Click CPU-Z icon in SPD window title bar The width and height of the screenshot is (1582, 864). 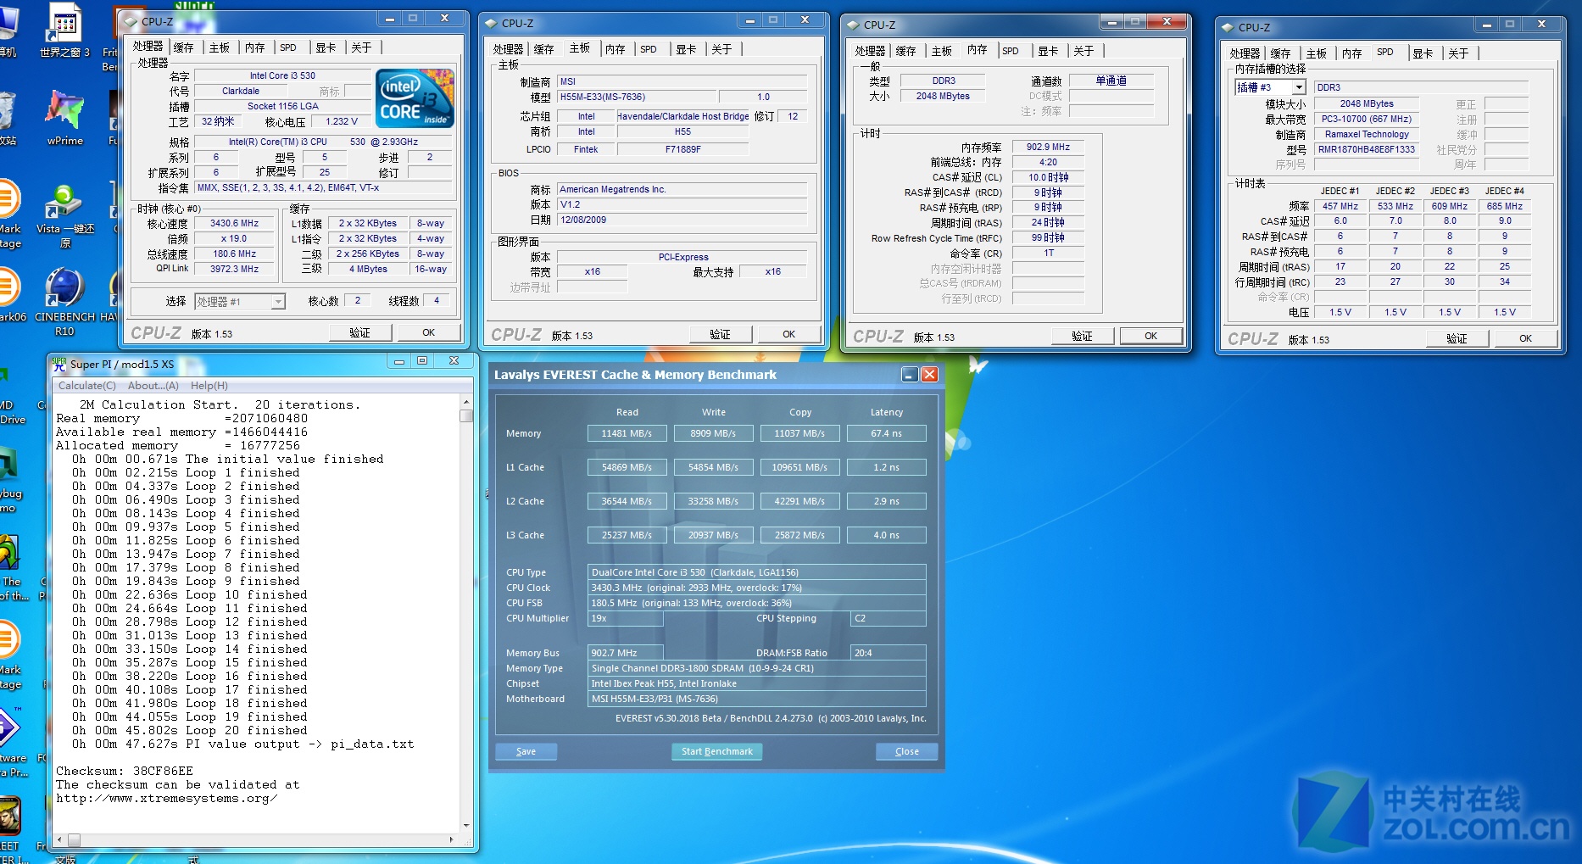coord(1228,27)
